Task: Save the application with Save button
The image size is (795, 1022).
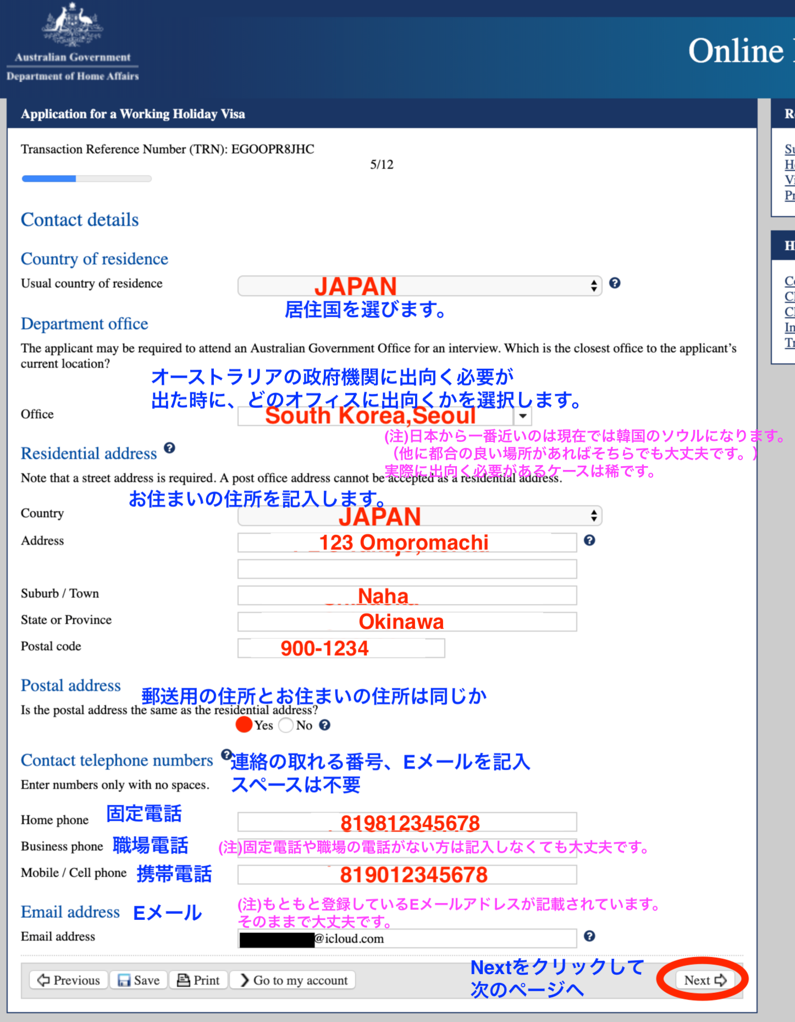Action: click(139, 980)
